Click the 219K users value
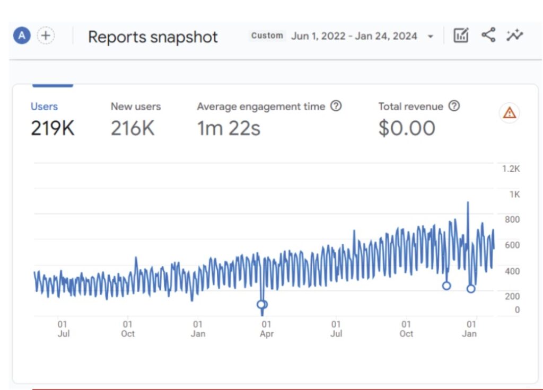 52,128
